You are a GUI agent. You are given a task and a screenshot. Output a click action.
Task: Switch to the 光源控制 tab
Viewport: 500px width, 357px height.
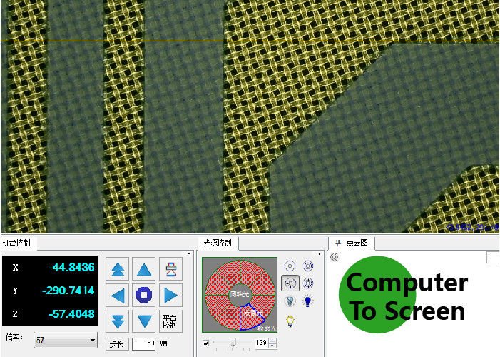tap(217, 243)
